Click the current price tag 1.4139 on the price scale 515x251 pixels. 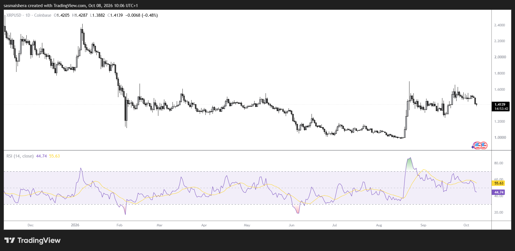500,104
